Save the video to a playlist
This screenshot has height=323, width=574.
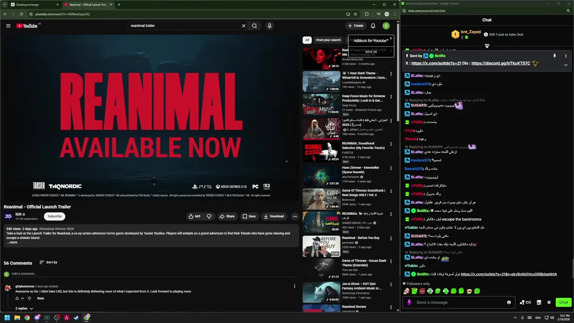[249, 216]
